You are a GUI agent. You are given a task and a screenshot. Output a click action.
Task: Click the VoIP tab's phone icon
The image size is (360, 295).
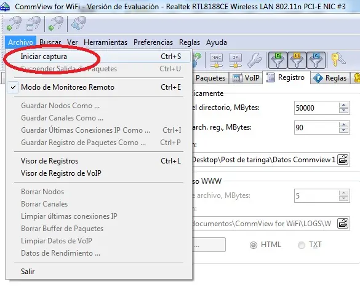coord(237,78)
